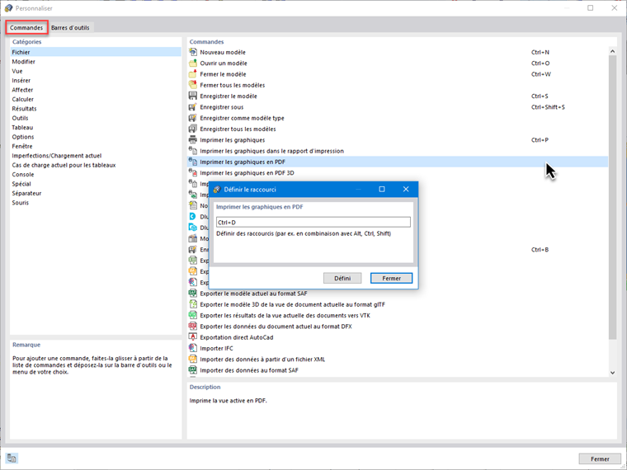The height and width of the screenshot is (470, 627).
Task: Select the Importer IFC command text
Action: tap(216, 349)
